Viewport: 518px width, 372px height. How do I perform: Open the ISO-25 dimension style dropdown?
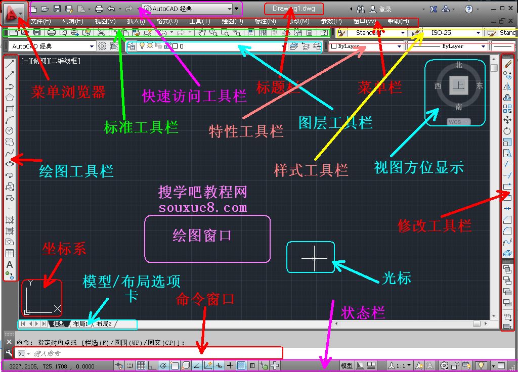479,33
